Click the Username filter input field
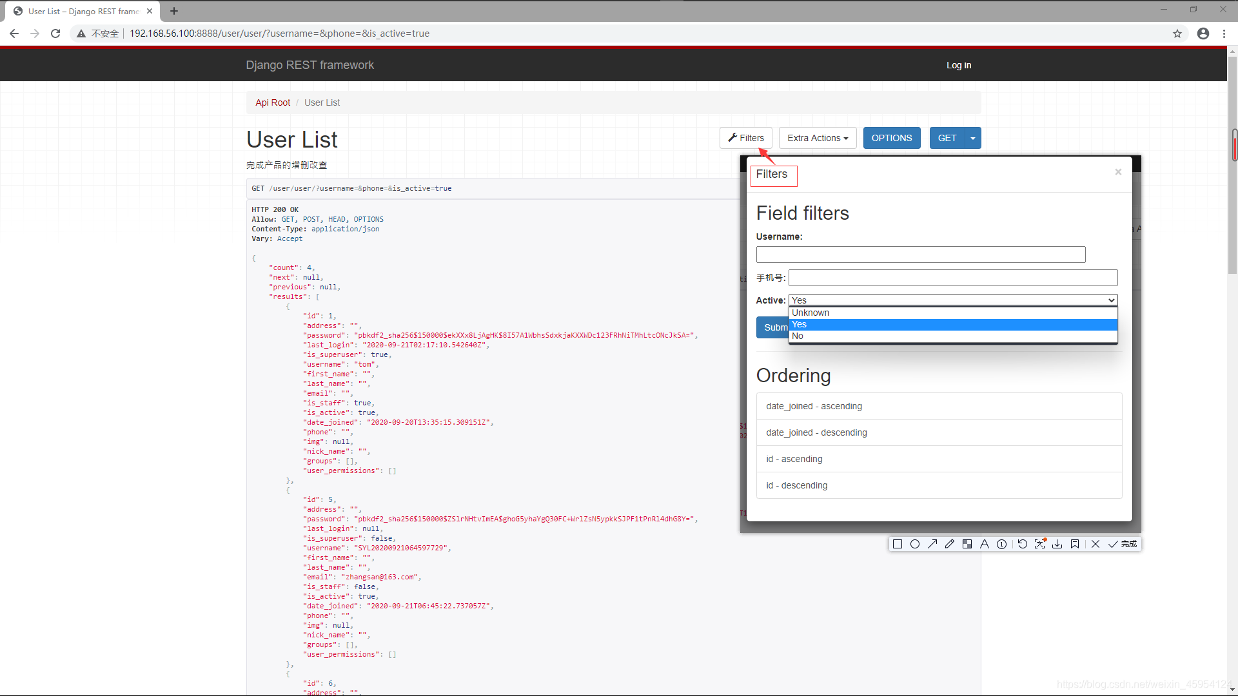Image resolution: width=1238 pixels, height=696 pixels. (x=921, y=255)
